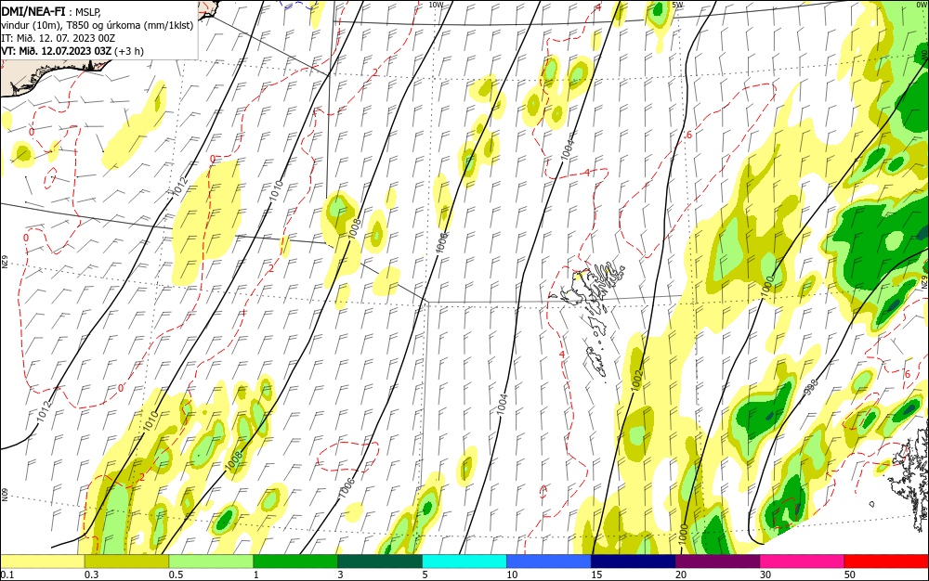Viewport: 929px width, 581px height.
Task: Click the '0.1' legend scale value
Action: (x=7, y=575)
